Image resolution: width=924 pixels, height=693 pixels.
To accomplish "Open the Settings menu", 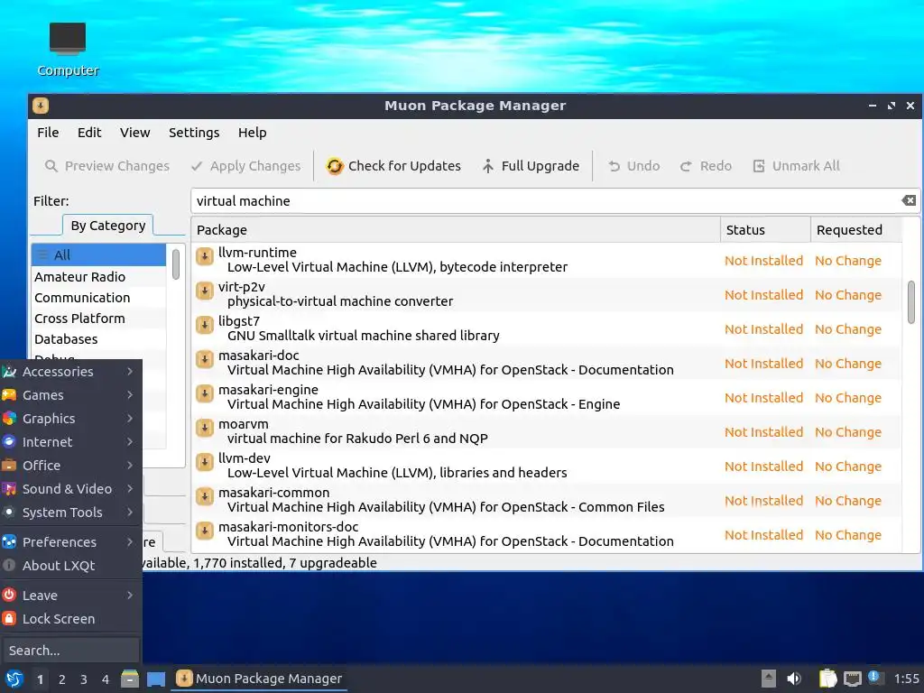I will coord(194,133).
